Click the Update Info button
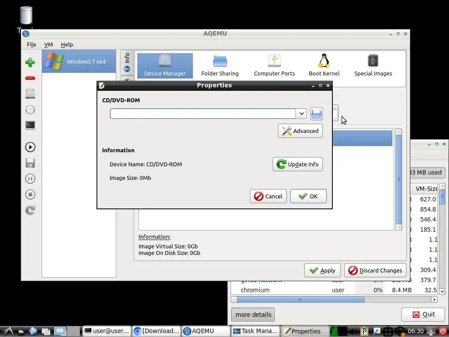Viewport: 449px width, 337px height. 298,164
